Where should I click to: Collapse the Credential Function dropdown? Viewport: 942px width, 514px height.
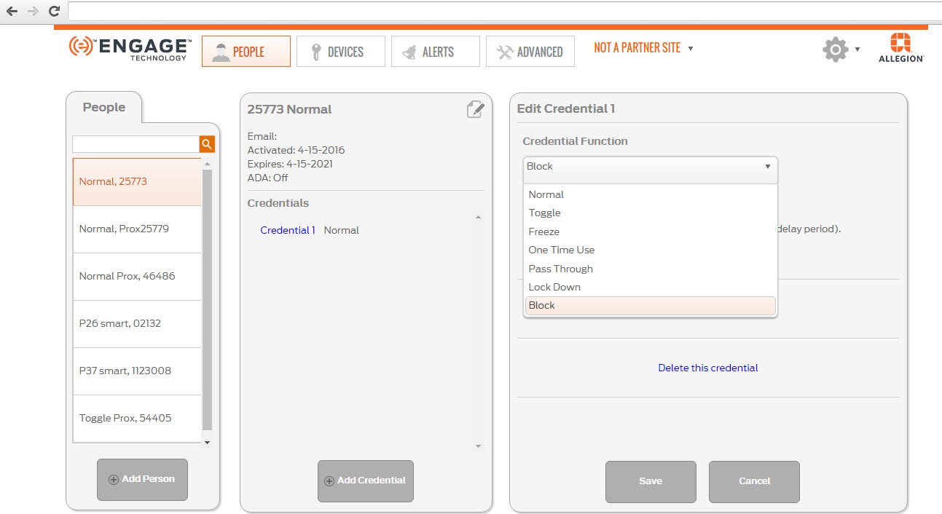click(x=650, y=167)
